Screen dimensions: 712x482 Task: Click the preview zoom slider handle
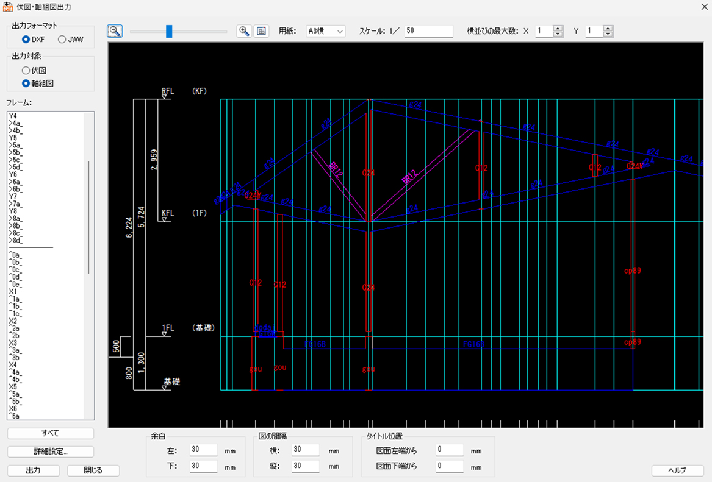tap(169, 31)
